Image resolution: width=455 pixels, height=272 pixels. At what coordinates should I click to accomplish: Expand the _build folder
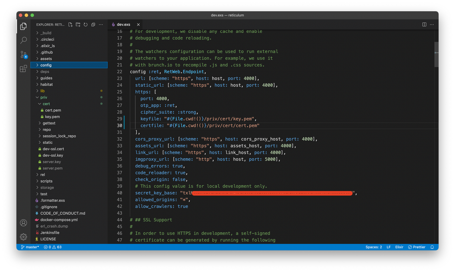(x=69, y=33)
